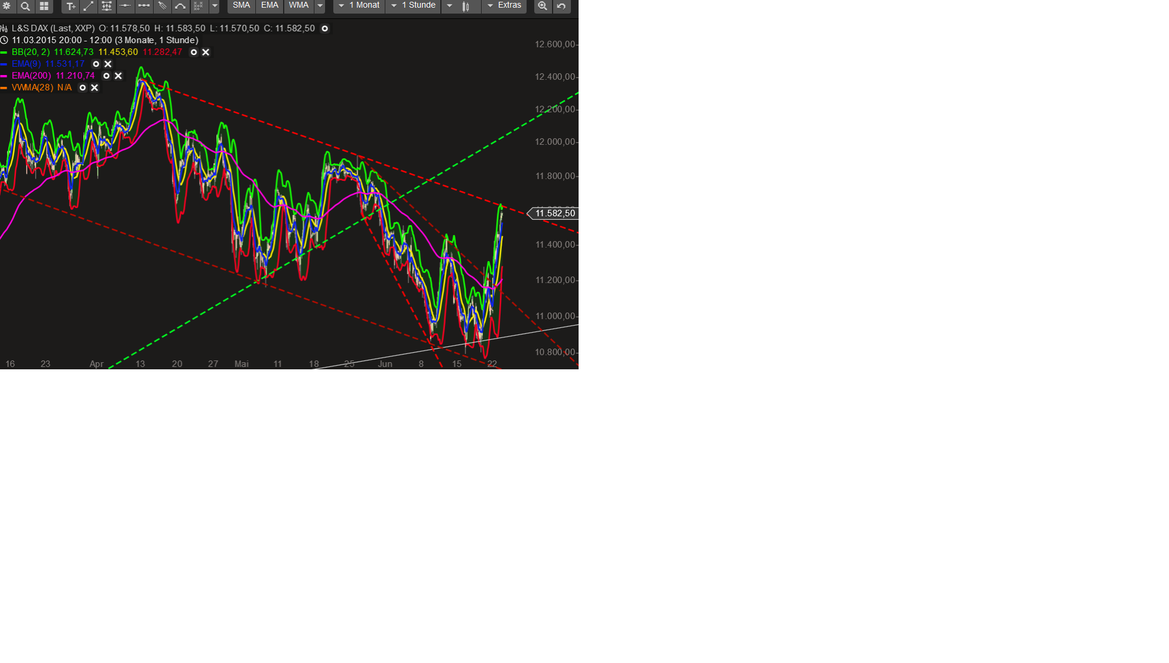Remove the EMA(9) indicator
This screenshot has width=1169, height=663.
tap(108, 64)
